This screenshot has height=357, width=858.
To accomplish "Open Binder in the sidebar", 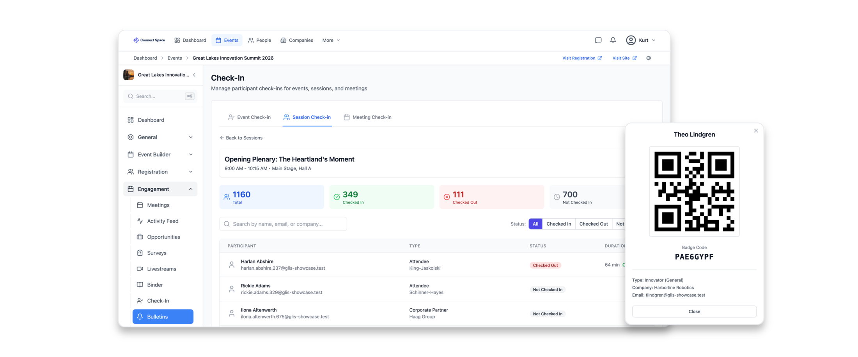I will pyautogui.click(x=163, y=285).
